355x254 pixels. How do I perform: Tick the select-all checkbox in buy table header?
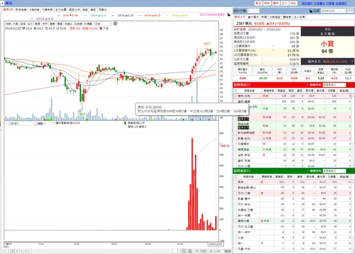235,91
